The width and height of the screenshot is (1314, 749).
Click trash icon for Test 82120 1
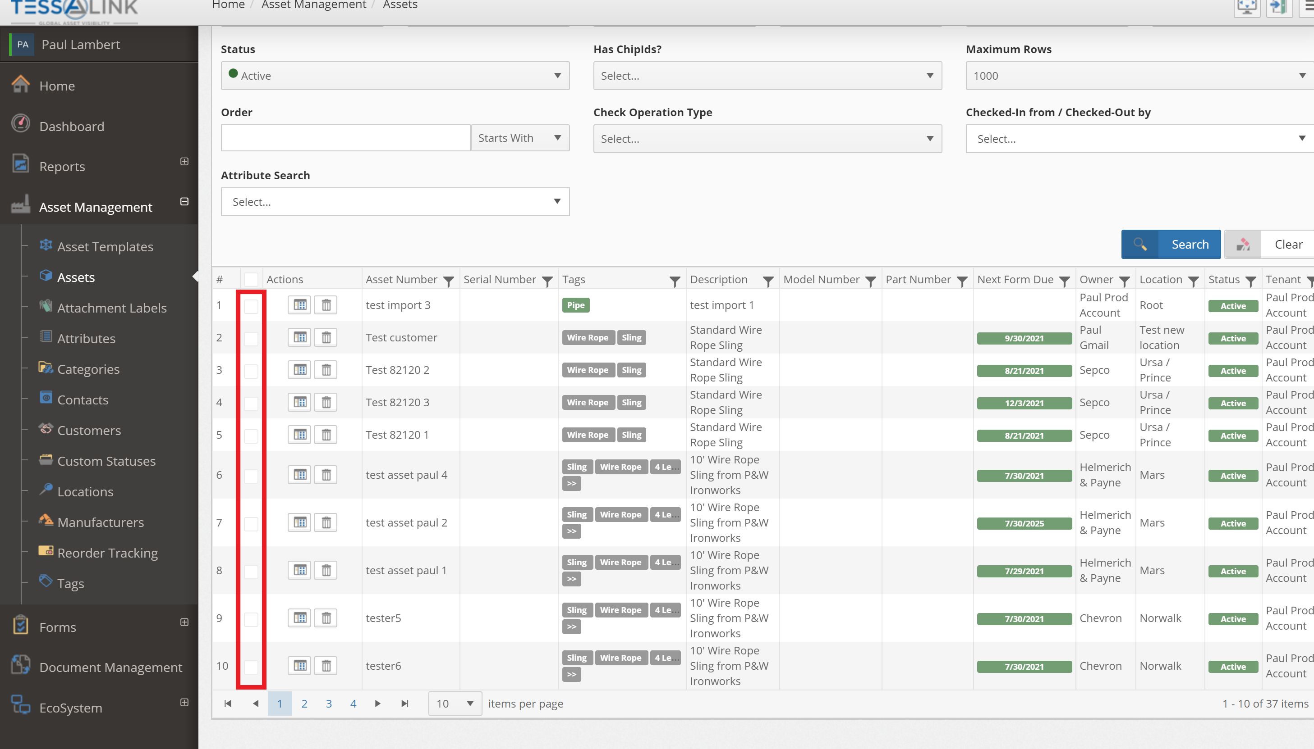click(326, 435)
